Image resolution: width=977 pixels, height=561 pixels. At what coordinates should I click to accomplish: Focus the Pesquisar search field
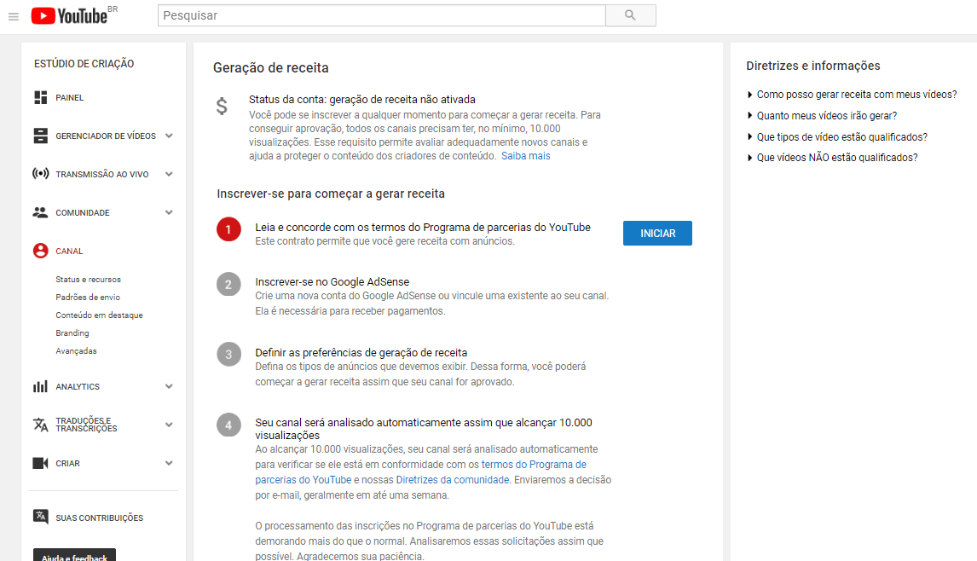point(381,15)
